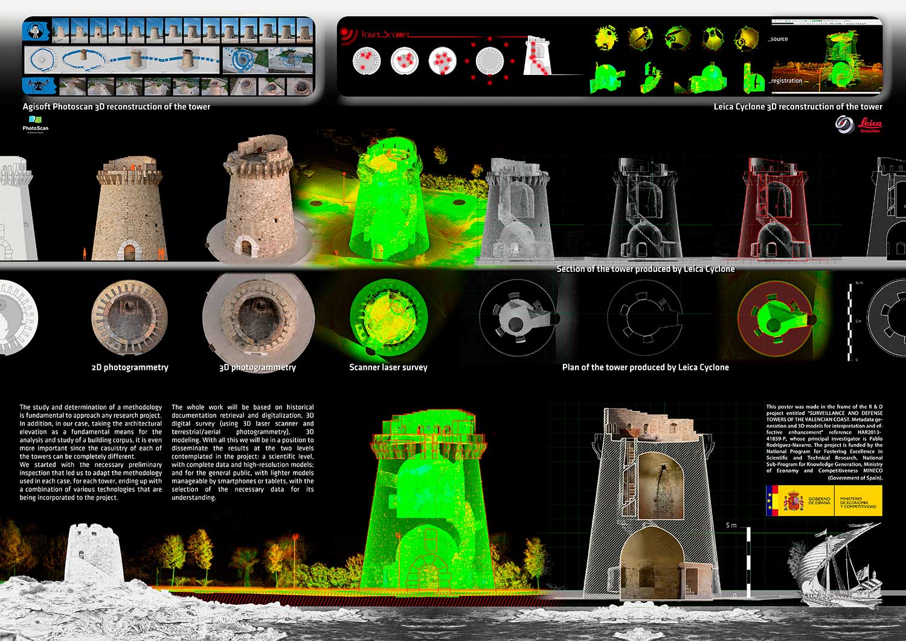Select the large green point-cloud tower elevation
The width and height of the screenshot is (906, 641).
[x=427, y=501]
